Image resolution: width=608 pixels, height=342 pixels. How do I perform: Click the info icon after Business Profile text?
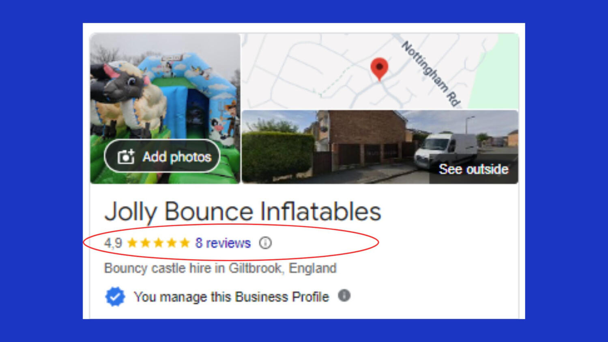344,296
